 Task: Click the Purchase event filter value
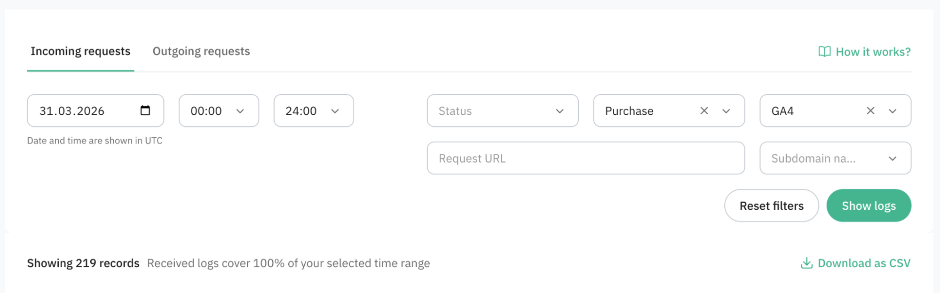[x=629, y=111]
